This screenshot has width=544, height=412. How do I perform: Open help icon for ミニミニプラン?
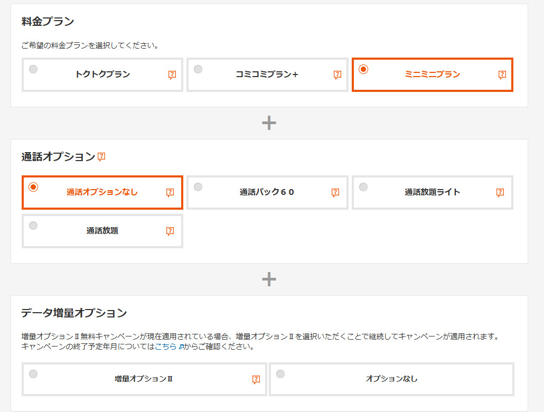pos(502,75)
